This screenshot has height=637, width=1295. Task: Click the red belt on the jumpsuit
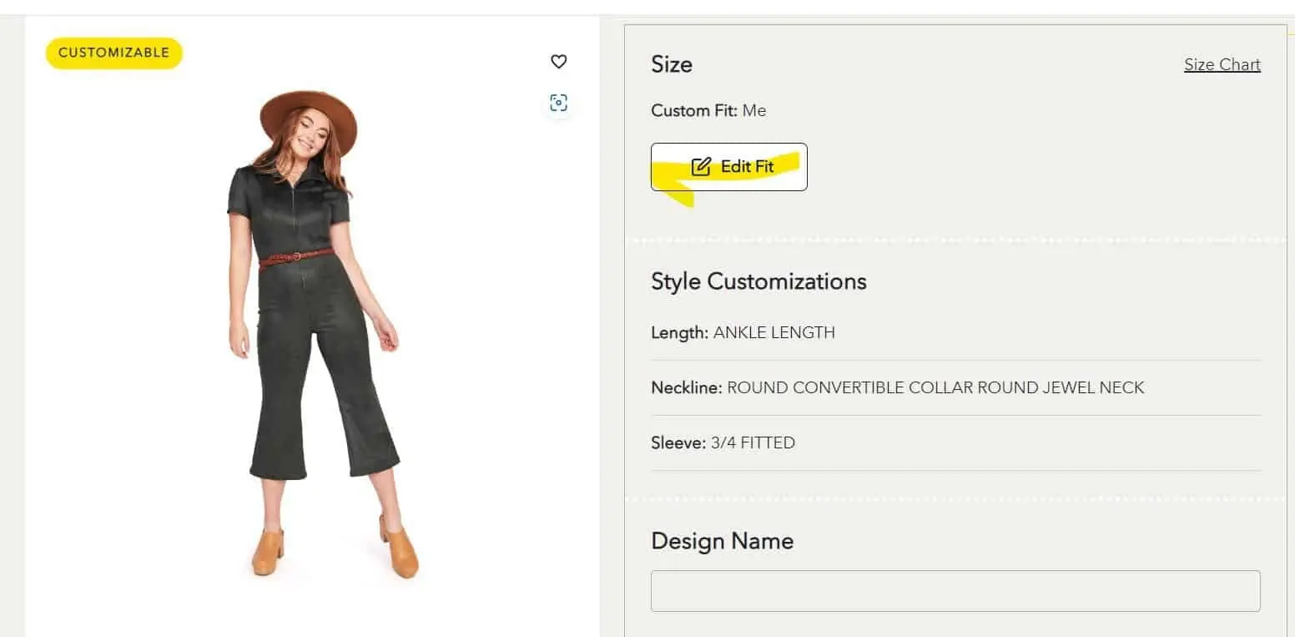pyautogui.click(x=296, y=257)
